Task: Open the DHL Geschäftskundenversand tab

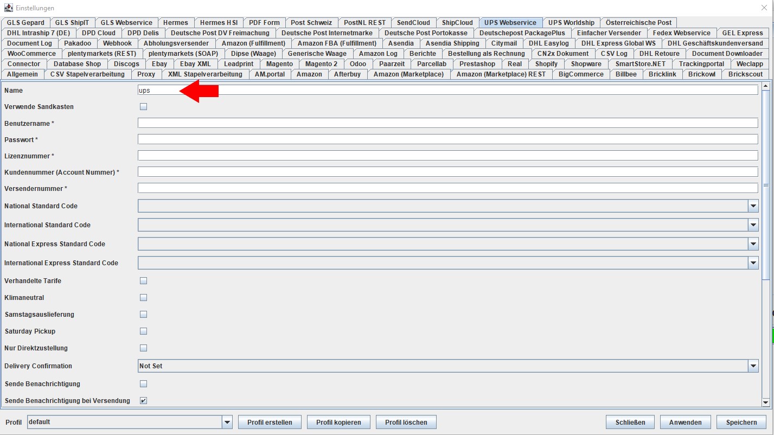Action: pos(714,43)
